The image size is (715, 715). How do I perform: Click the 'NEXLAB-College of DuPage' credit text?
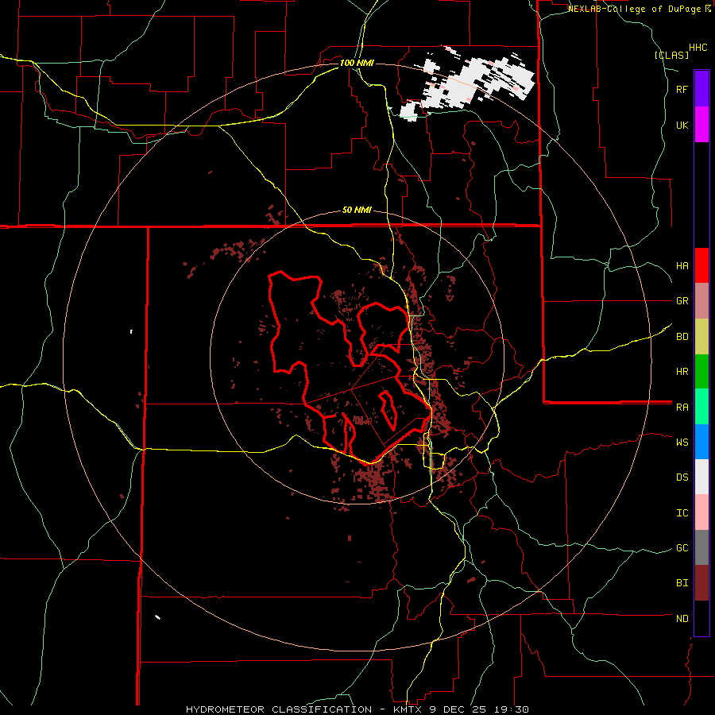tap(636, 9)
